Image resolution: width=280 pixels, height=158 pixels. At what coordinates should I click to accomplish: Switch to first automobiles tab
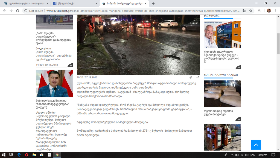point(26,3)
